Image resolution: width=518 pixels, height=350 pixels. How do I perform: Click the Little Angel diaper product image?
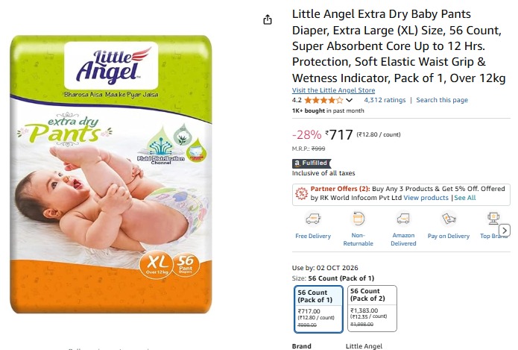111,175
